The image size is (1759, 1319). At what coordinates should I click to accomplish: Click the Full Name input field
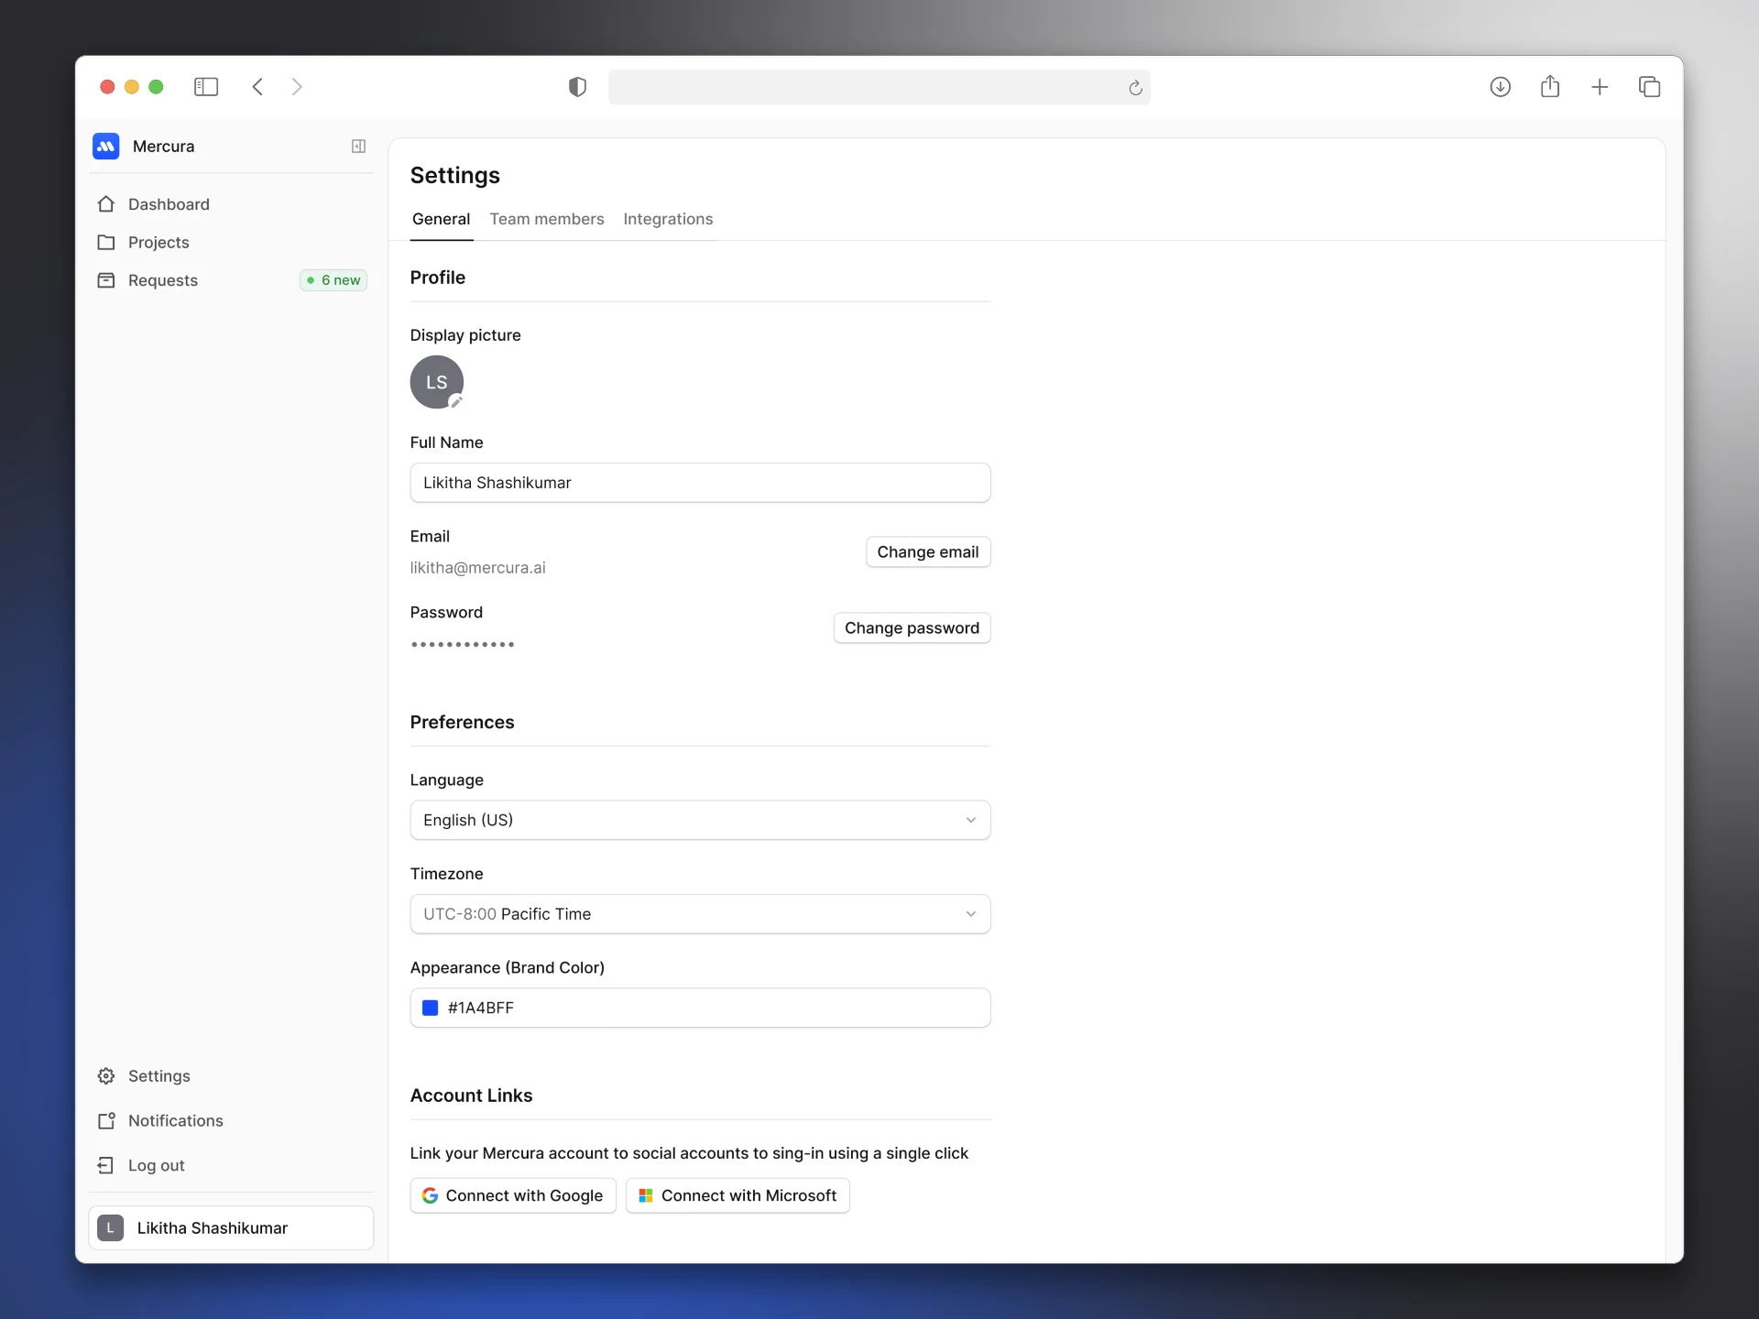[x=700, y=483]
